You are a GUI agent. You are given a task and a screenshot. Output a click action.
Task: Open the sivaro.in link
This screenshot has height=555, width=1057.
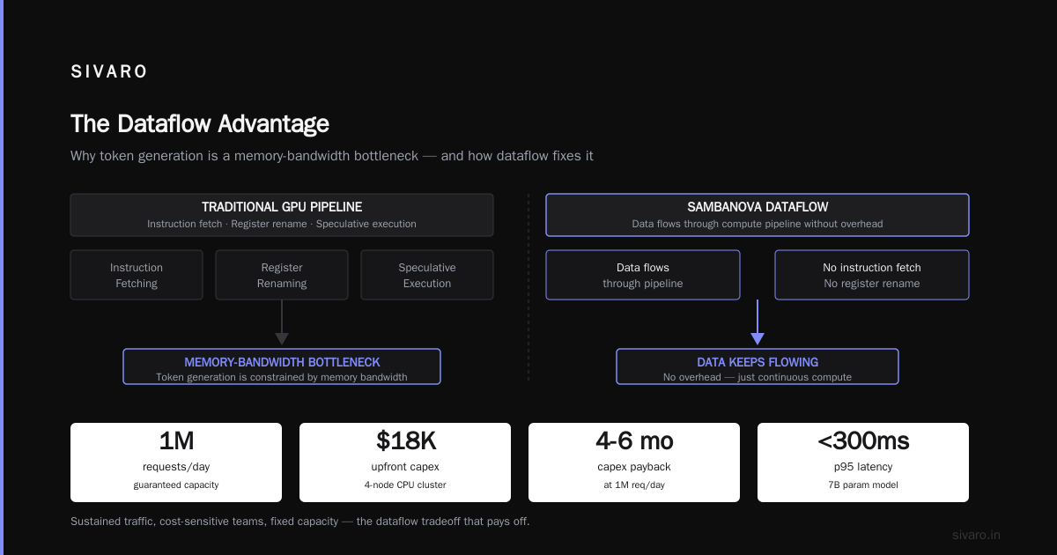pos(977,535)
